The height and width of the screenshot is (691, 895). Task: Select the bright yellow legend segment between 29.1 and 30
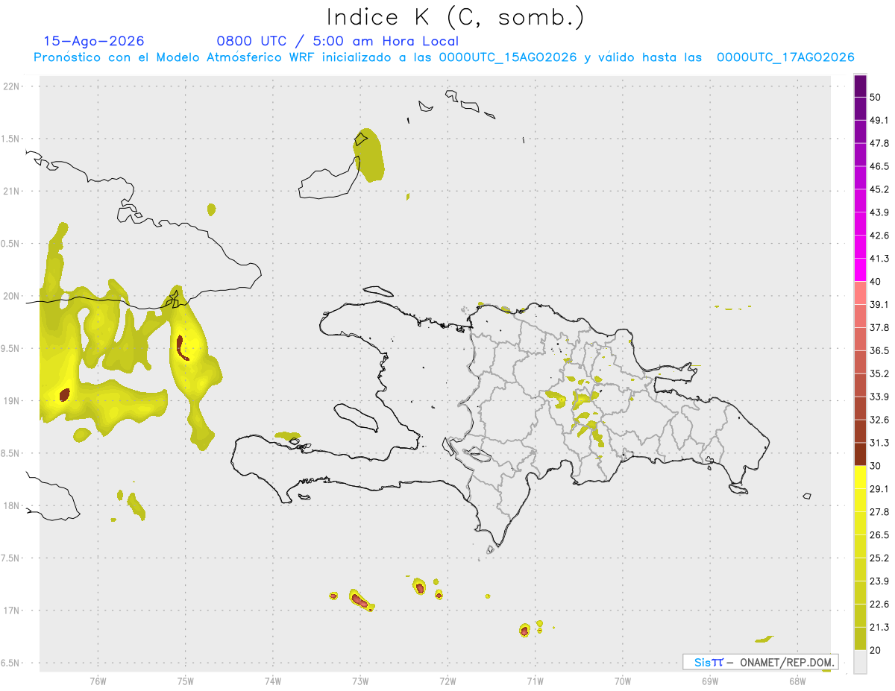pyautogui.click(x=860, y=477)
